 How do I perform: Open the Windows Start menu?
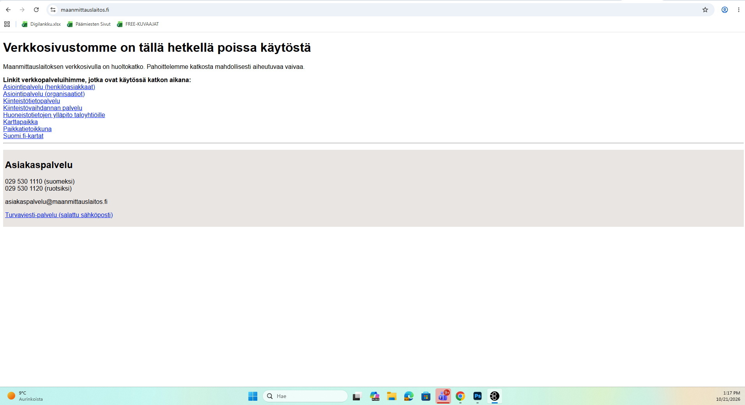(253, 396)
